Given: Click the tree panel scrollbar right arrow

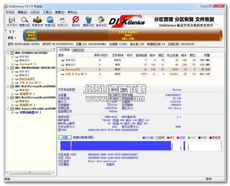Looking at the screenshot, I should click(x=53, y=173).
